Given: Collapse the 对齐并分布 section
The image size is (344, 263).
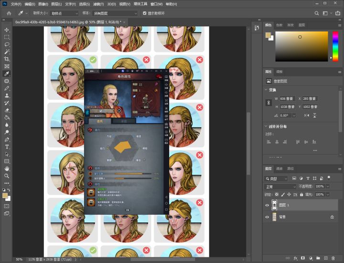Looking at the screenshot, I should (x=266, y=126).
